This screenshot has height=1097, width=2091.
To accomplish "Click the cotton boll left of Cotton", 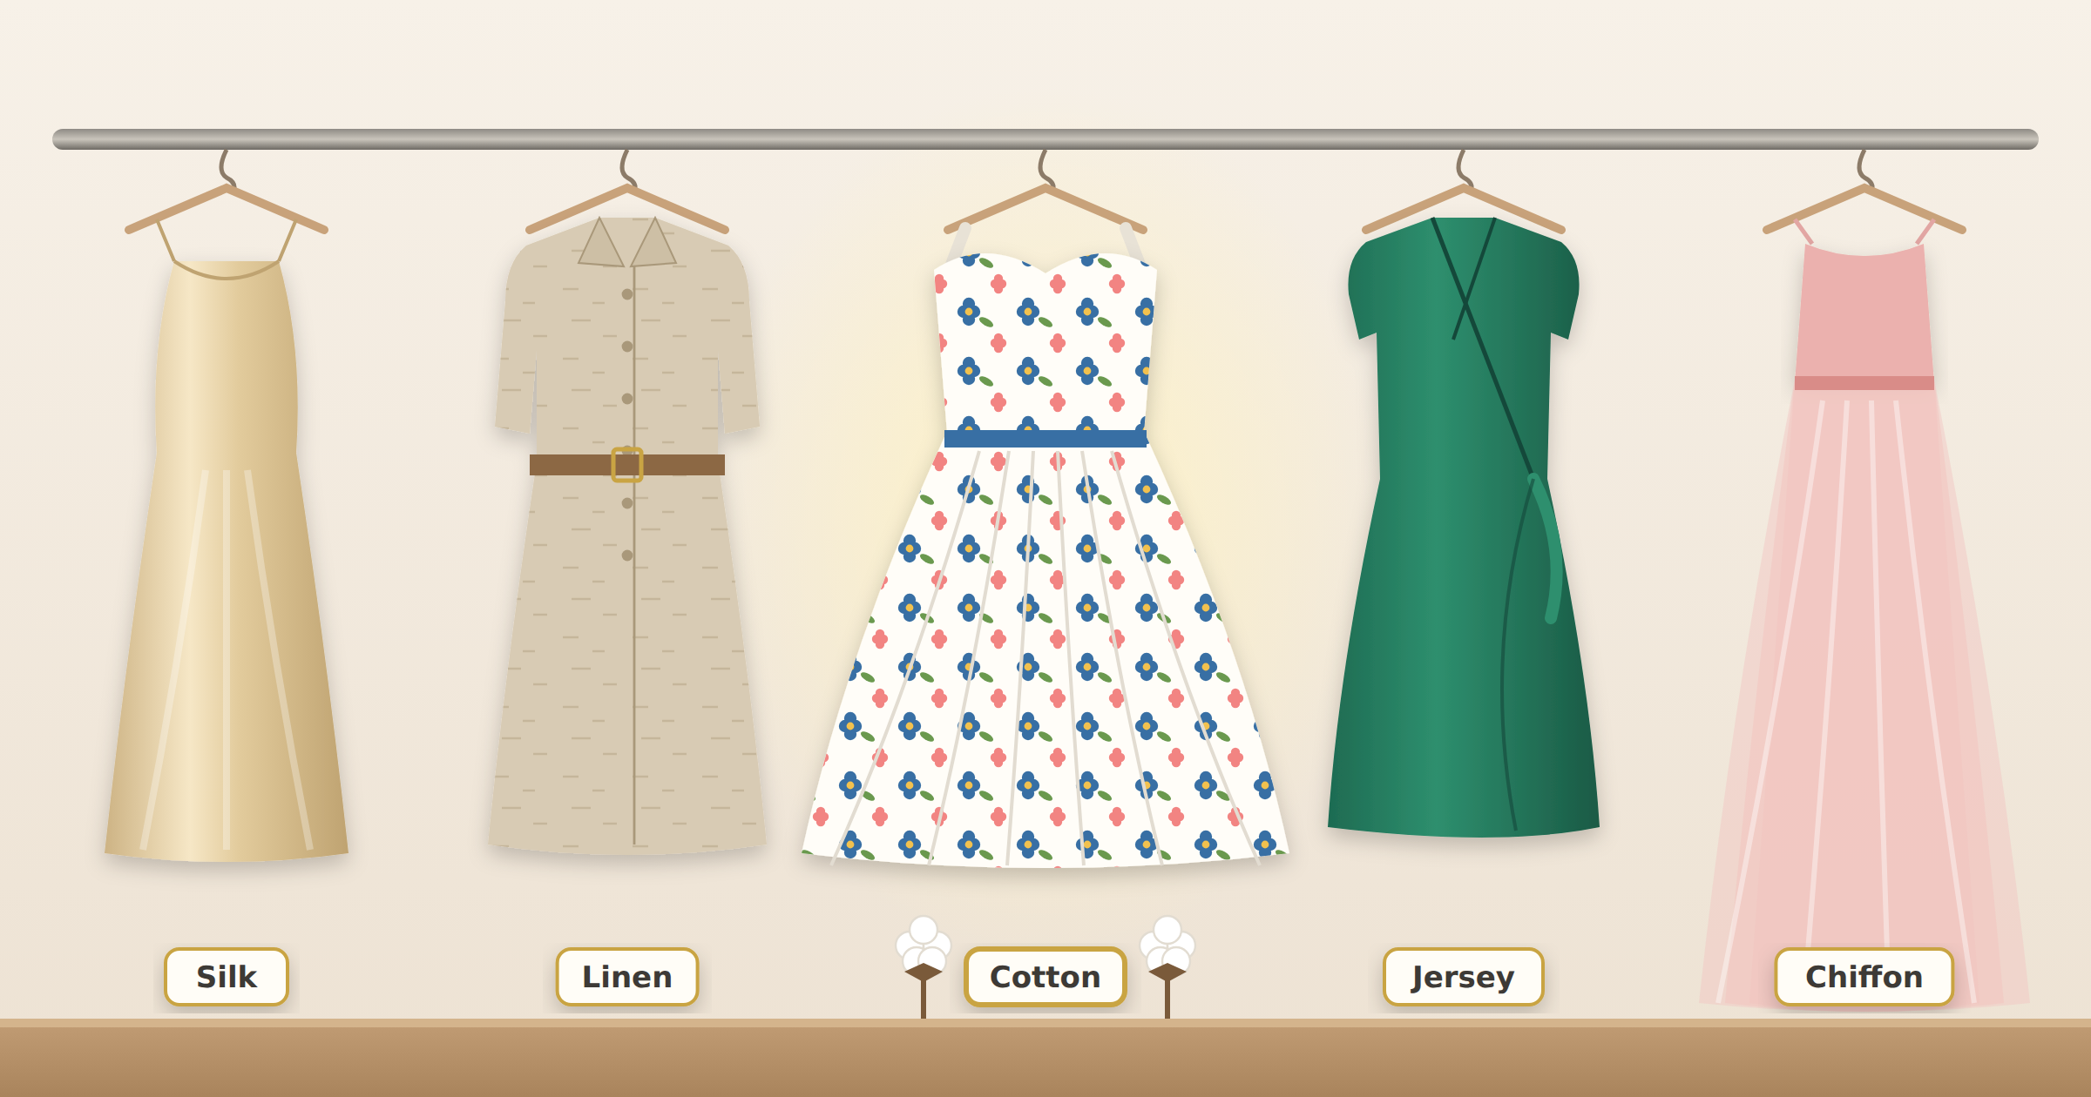I will point(924,966).
